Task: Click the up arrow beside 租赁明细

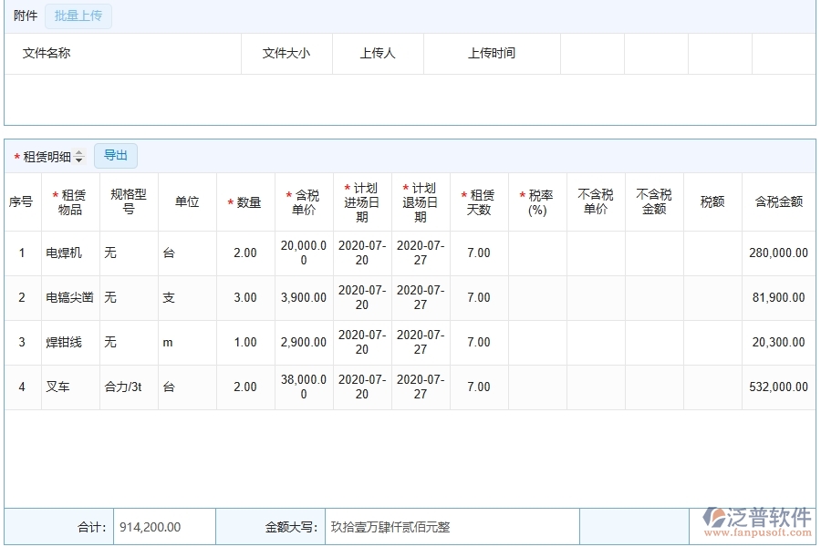Action: tap(80, 152)
